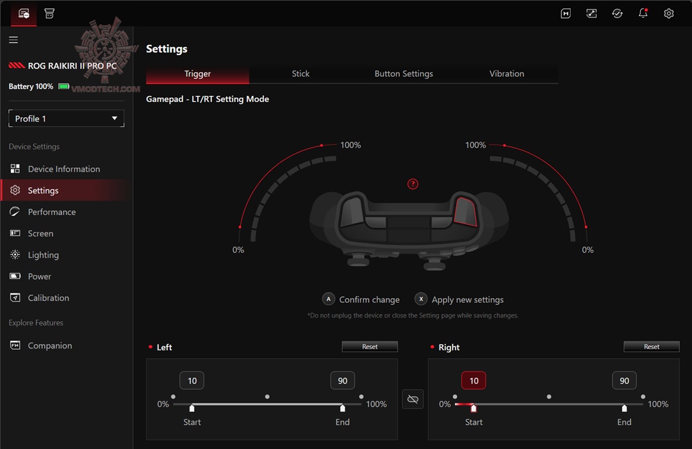Open the device dashboard icon in the top bar

click(x=24, y=13)
